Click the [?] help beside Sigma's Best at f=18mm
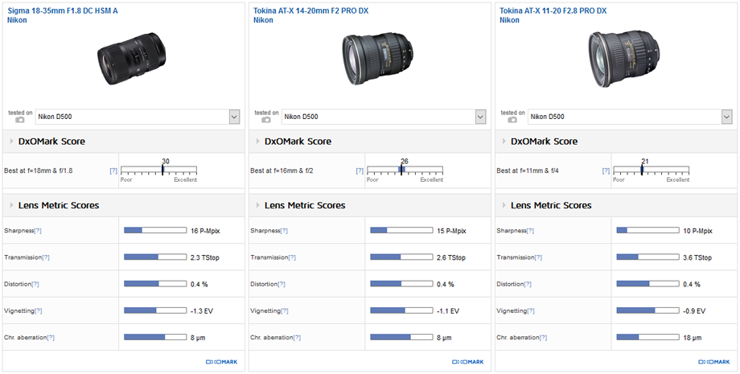 coord(113,171)
